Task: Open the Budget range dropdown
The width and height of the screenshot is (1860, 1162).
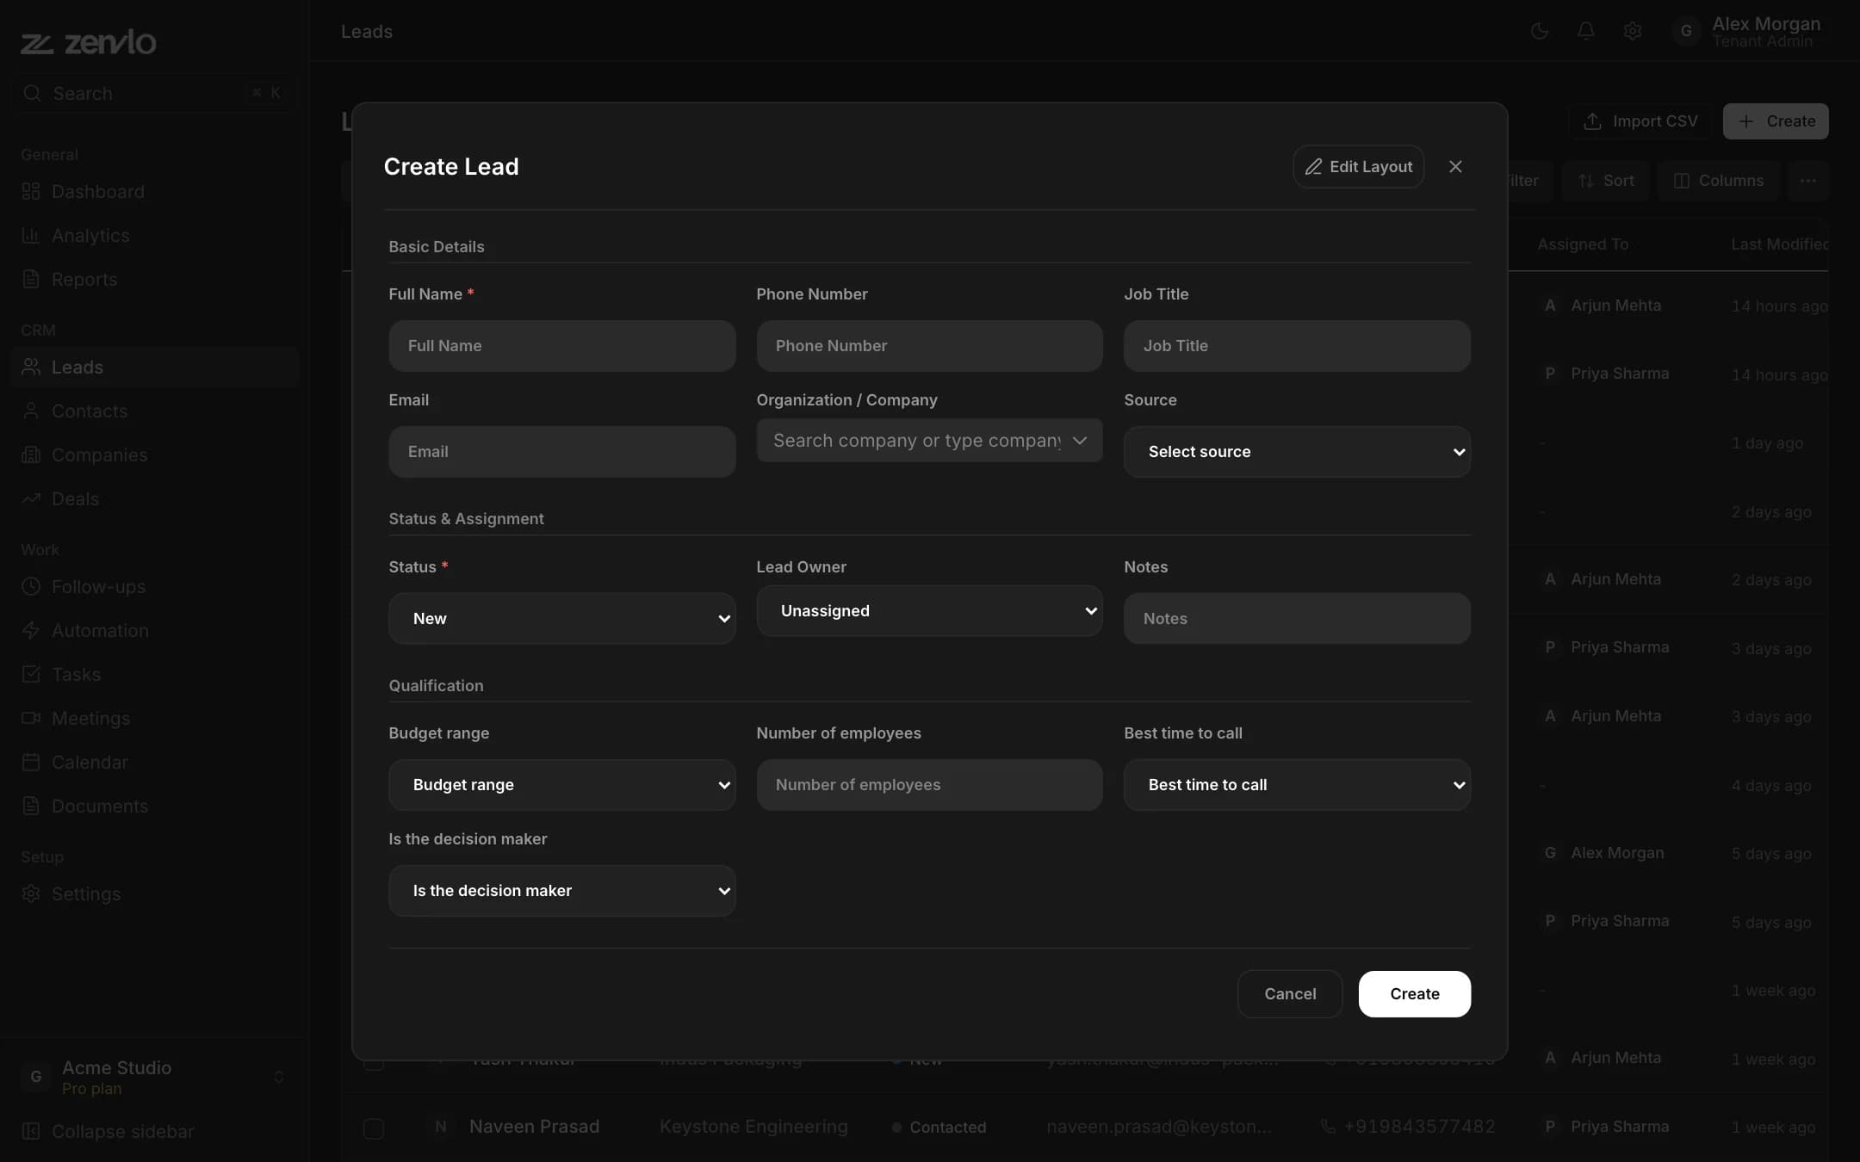Action: tap(561, 785)
